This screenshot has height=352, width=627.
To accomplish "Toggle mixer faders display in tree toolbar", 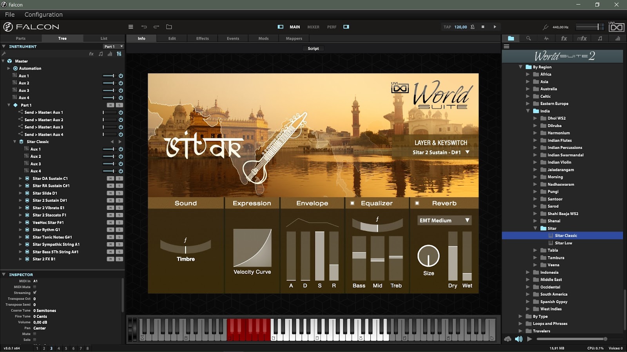I will (x=119, y=54).
